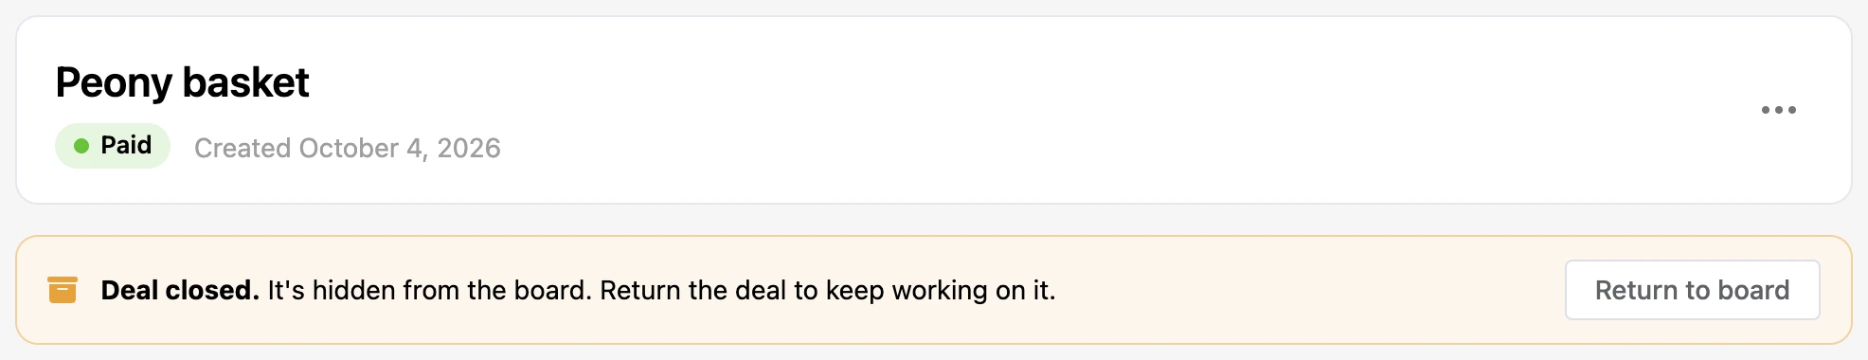The image size is (1868, 360).
Task: Click the Return the deal sentence in banner
Action: [828, 290]
